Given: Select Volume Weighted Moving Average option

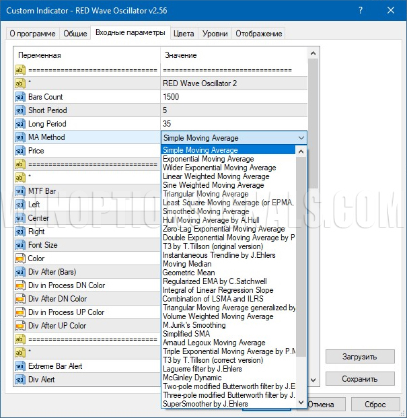Looking at the screenshot, I should coord(218,316).
